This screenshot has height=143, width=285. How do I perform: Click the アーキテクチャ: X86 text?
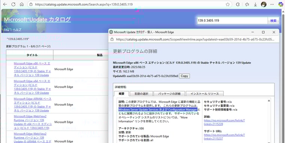131,128
